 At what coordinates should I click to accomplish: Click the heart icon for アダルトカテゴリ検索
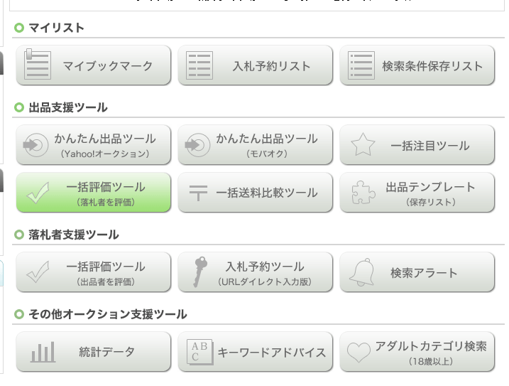click(x=359, y=352)
